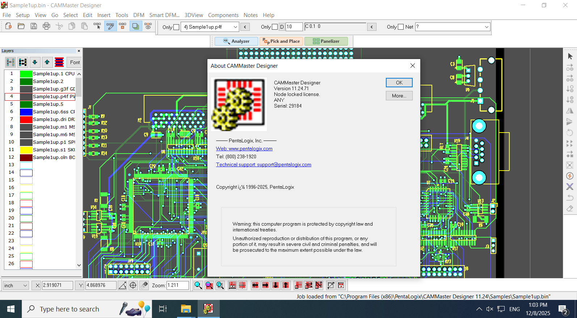Click the move layer down arrow icon
Image resolution: width=577 pixels, height=318 pixels.
coord(35,62)
